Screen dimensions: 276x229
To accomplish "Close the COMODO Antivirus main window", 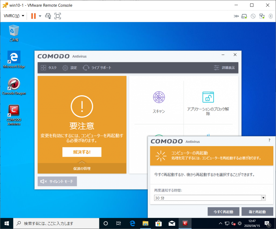I will click(235, 55).
